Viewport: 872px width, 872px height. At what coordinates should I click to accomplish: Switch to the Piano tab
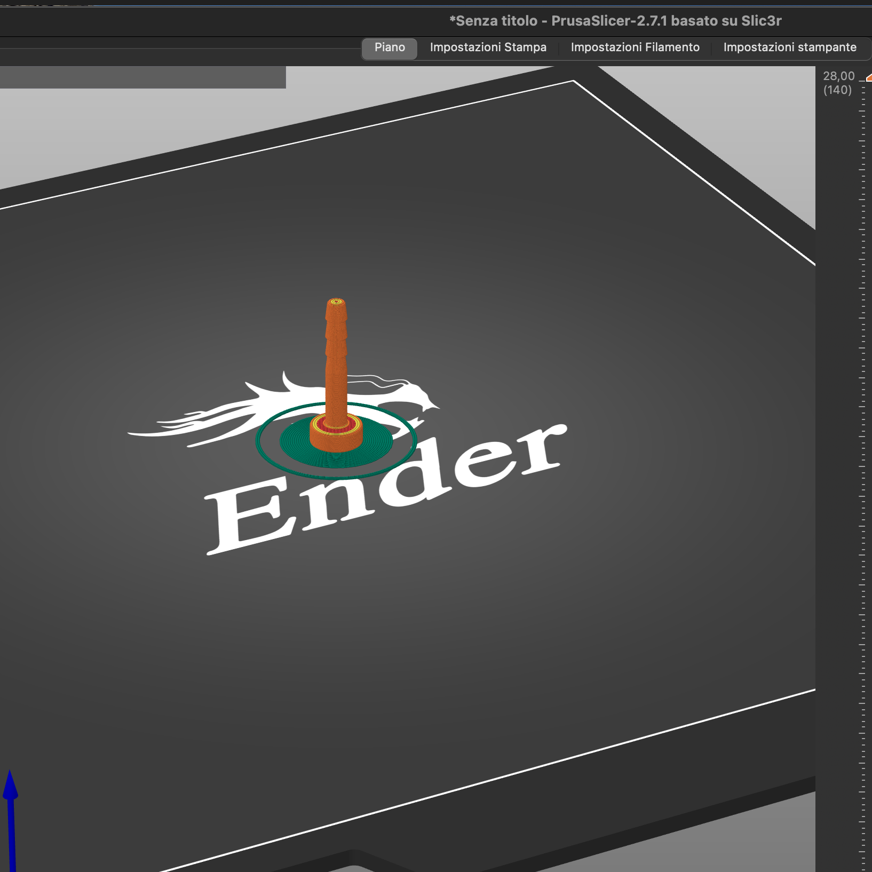pos(390,48)
